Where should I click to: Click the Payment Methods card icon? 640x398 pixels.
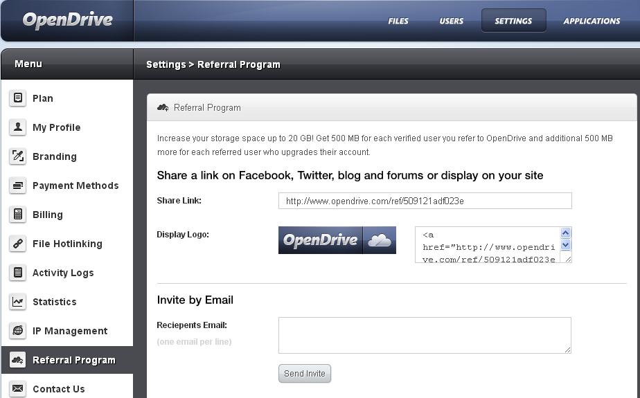(x=17, y=185)
